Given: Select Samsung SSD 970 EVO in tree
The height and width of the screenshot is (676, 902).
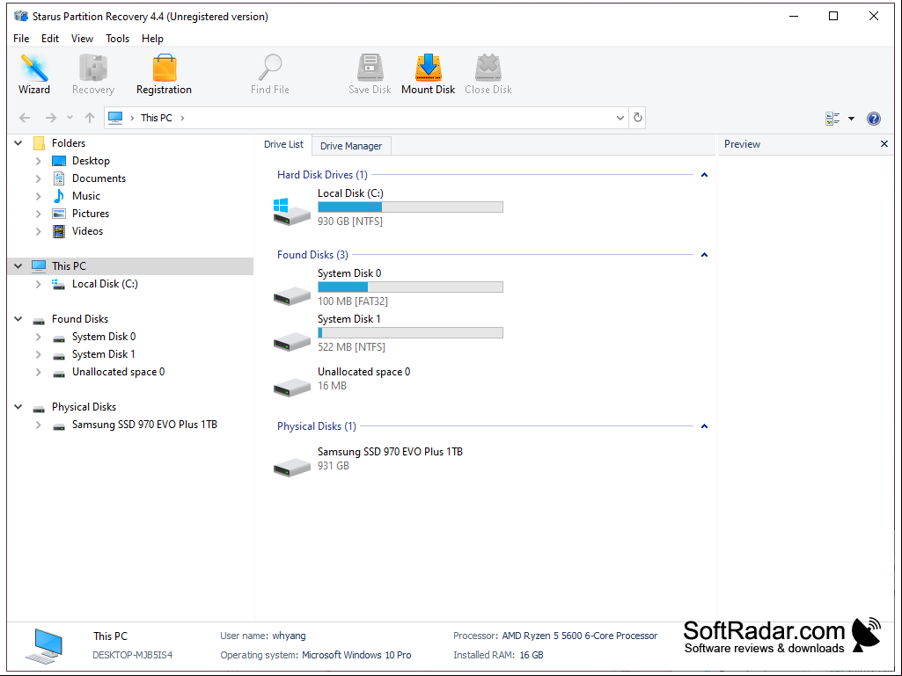Looking at the screenshot, I should pyautogui.click(x=144, y=425).
